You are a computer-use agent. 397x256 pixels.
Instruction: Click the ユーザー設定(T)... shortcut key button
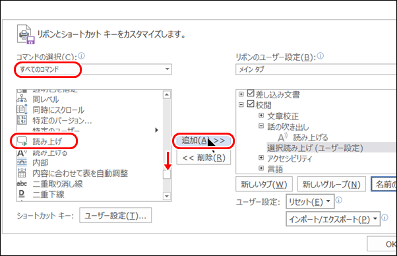115,216
